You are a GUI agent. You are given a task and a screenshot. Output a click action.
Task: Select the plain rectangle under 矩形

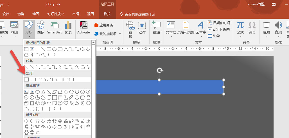26,80
